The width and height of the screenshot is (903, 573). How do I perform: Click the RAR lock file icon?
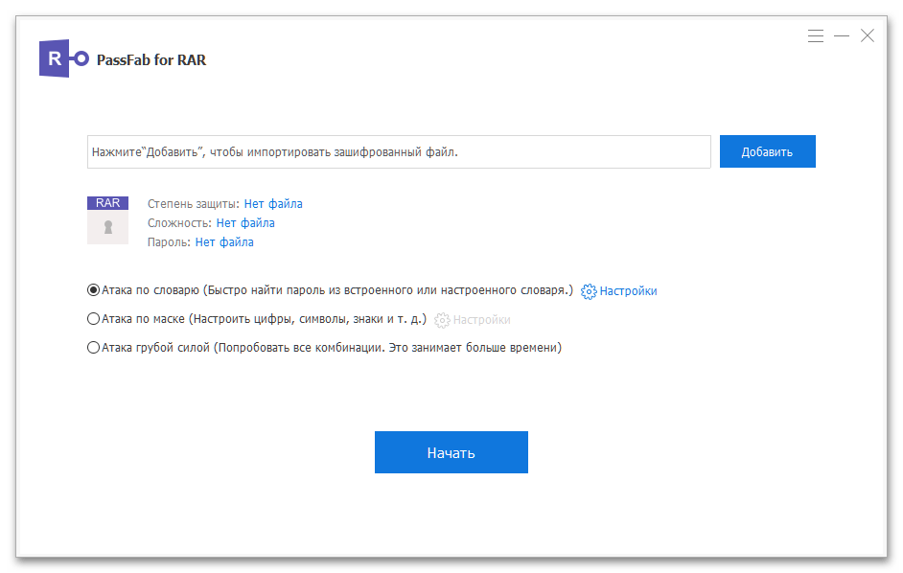(107, 220)
